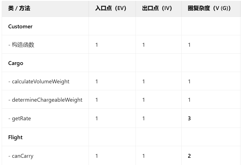Click getRate's bold complexity value 3

click(x=189, y=118)
